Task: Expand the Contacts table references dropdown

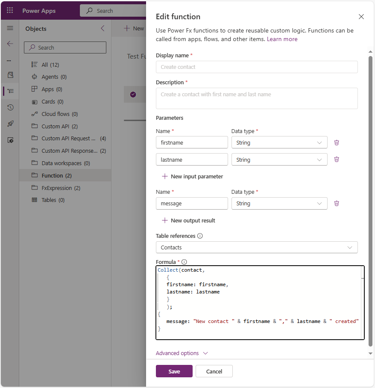Action: coord(257,247)
